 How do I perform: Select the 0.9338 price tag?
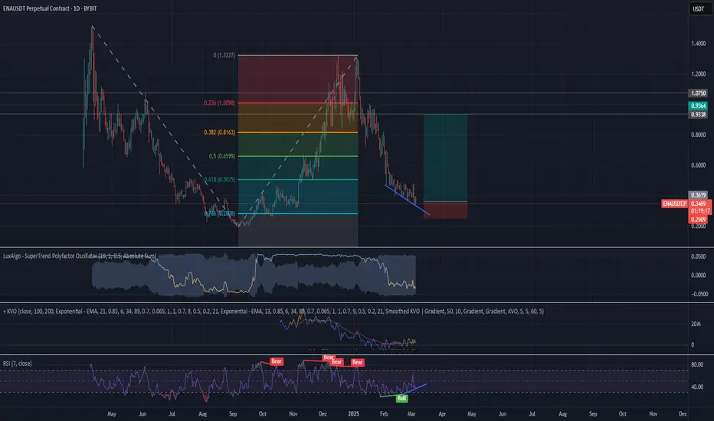[699, 115]
